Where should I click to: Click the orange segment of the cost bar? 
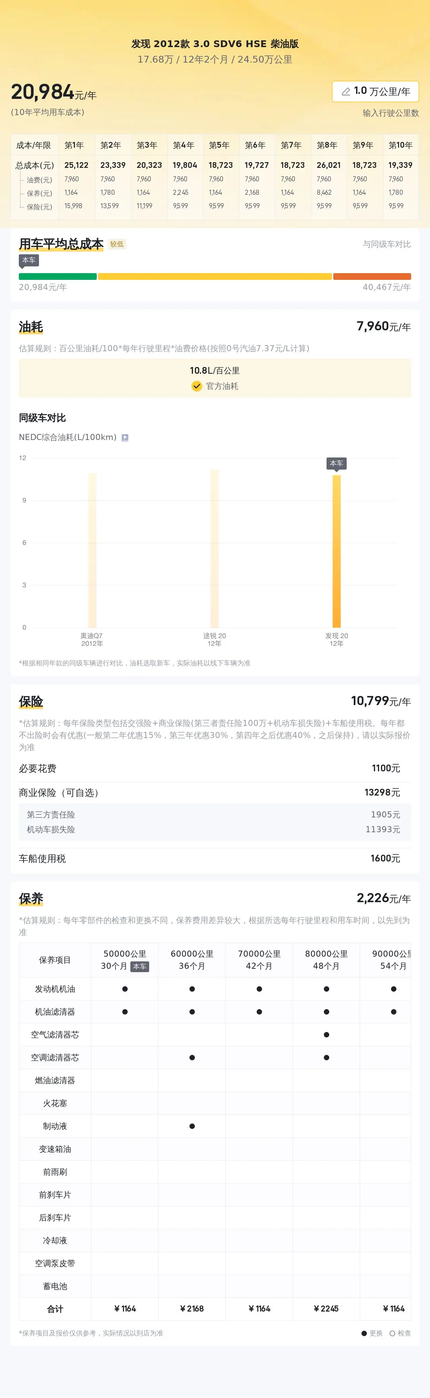point(372,276)
